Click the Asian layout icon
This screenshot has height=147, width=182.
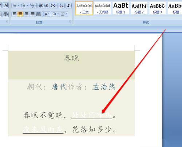(53, 5)
